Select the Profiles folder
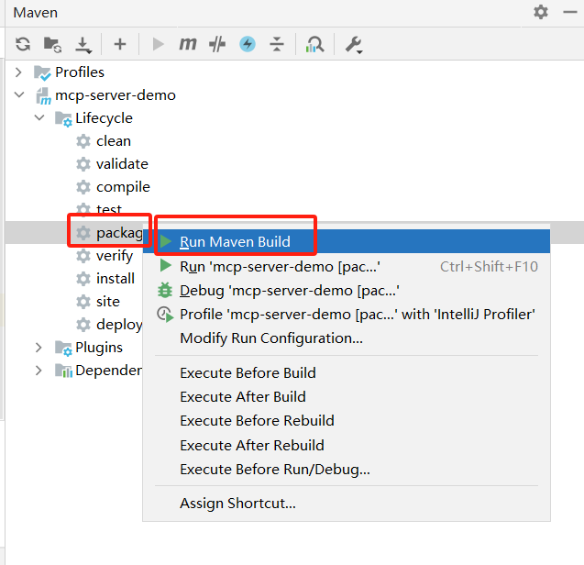584x565 pixels. 80,72
